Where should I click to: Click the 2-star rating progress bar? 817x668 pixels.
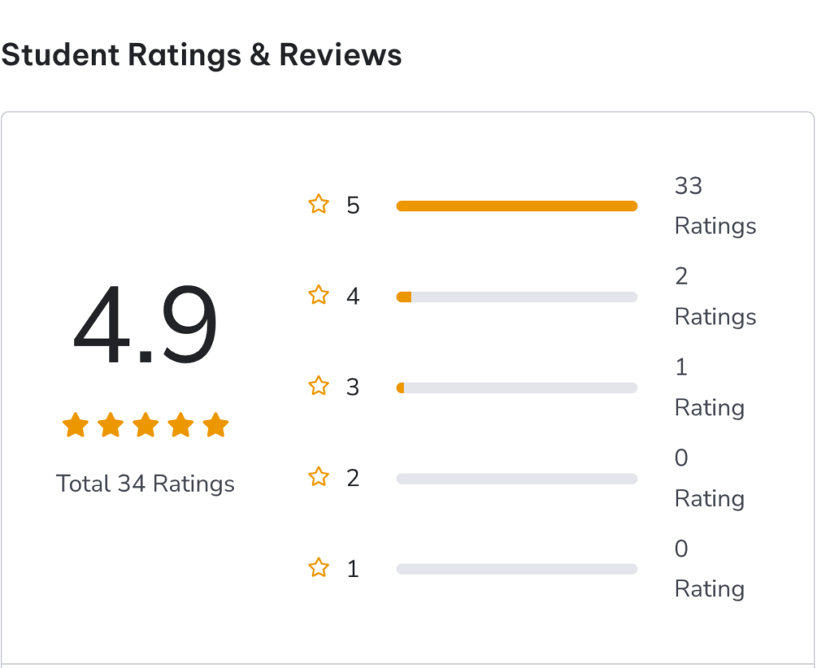pyautogui.click(x=517, y=478)
